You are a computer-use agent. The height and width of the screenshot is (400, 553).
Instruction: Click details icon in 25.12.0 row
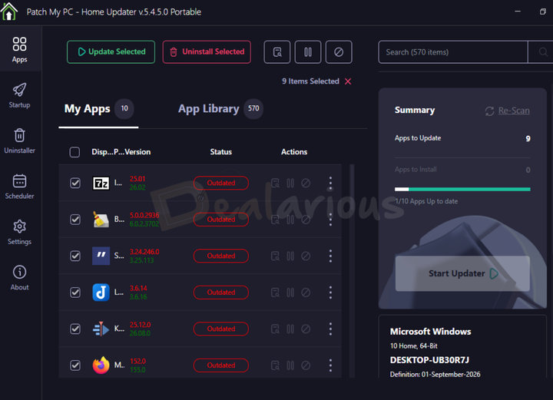(x=275, y=329)
